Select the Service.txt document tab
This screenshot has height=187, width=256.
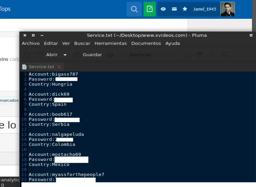click(41, 67)
